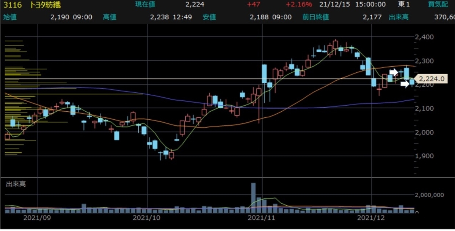
Task: Click the 2021/09 date label
Action: [36, 219]
